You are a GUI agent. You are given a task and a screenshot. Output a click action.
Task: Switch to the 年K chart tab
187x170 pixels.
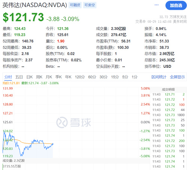68,77
